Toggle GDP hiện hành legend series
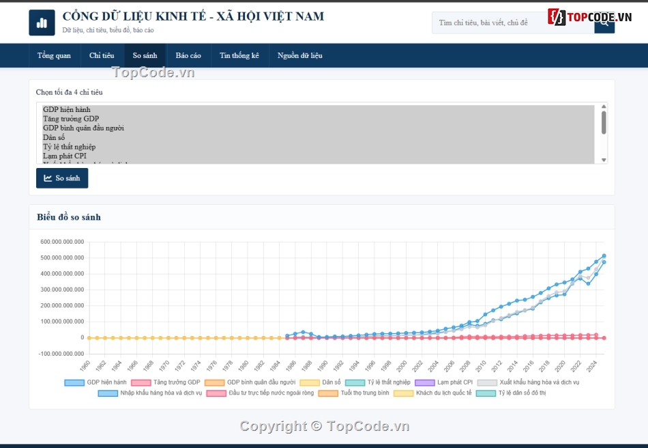Screen dimensions: 648x448 click(95, 382)
